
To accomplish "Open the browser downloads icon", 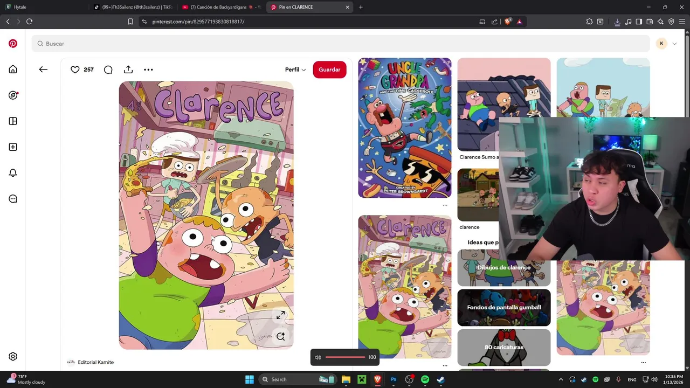I will (x=617, y=22).
